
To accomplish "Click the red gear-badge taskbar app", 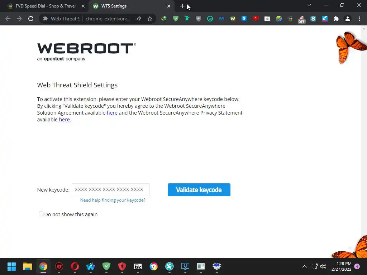I will [x=59, y=266].
